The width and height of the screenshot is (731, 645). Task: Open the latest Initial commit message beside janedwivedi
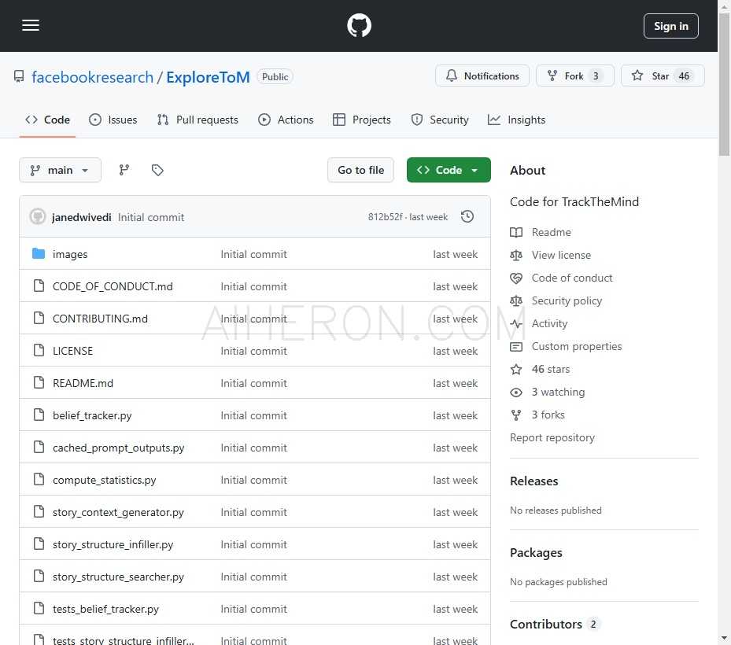151,217
